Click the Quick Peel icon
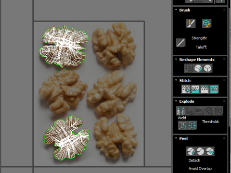 point(191,151)
